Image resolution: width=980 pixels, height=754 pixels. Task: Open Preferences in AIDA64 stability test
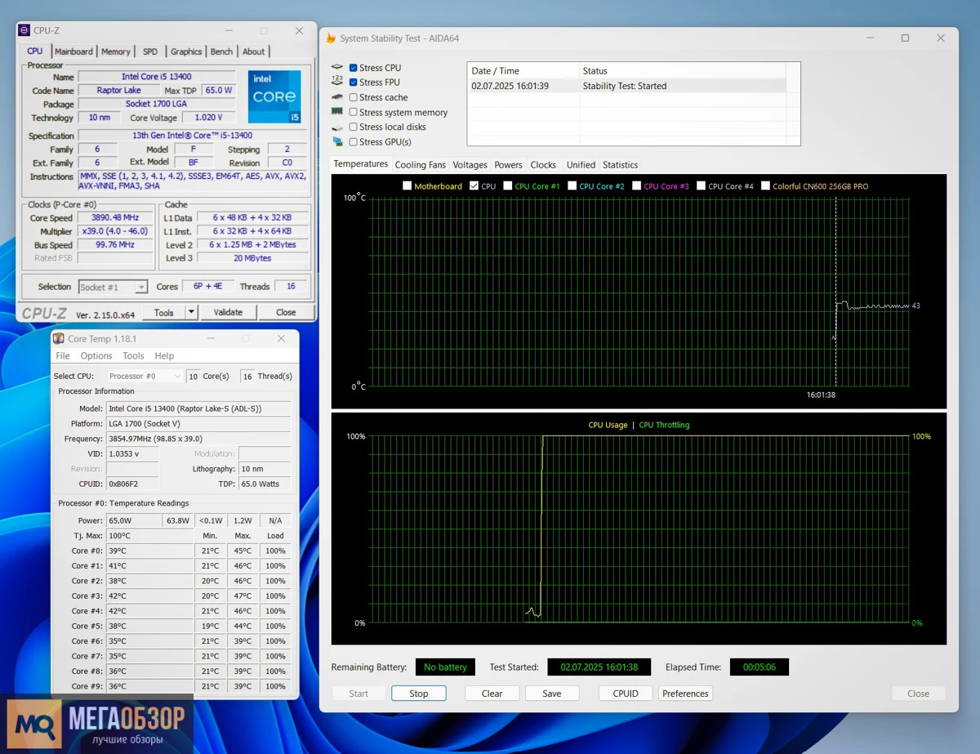click(685, 694)
